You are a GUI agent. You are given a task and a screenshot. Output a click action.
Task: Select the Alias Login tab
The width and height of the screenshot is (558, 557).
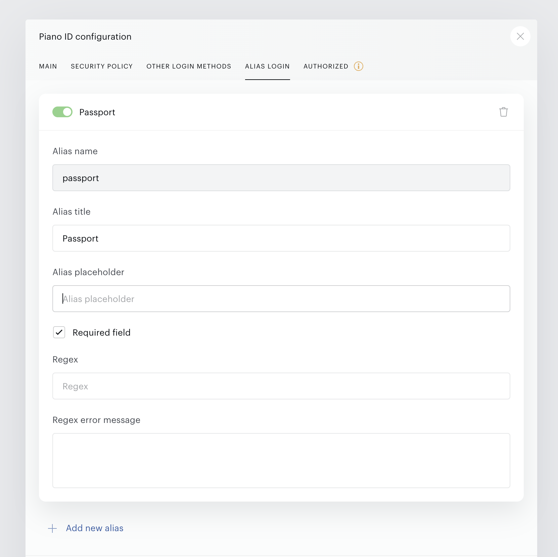coord(267,66)
